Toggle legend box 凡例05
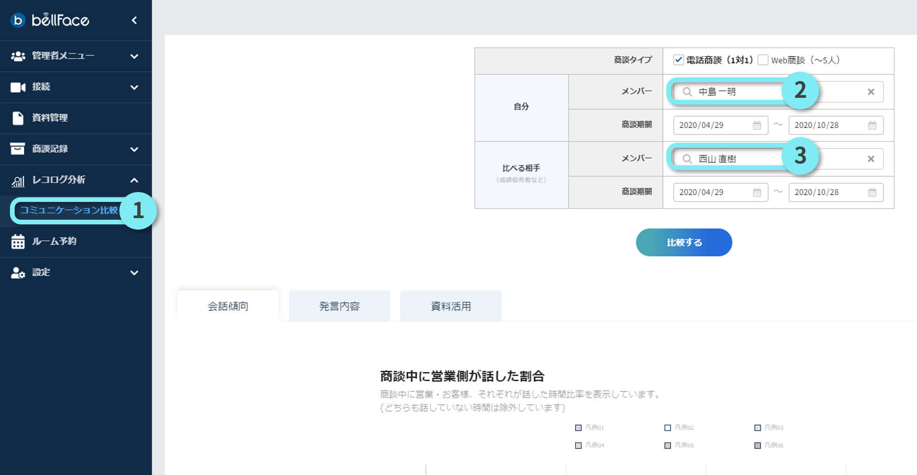The width and height of the screenshot is (917, 475). (x=668, y=446)
